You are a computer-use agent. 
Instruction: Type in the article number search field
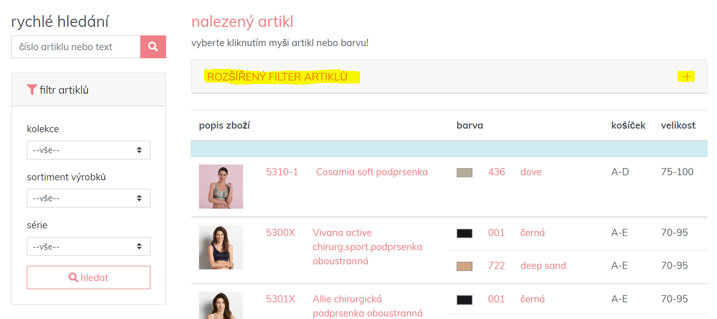click(76, 47)
